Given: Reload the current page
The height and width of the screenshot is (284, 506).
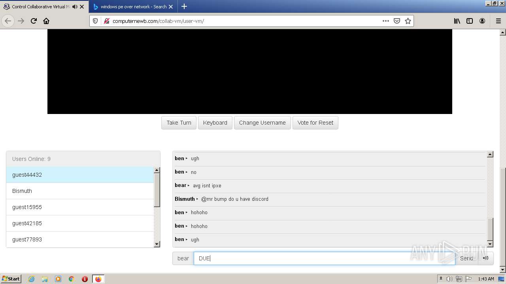Looking at the screenshot, I should pos(34,21).
